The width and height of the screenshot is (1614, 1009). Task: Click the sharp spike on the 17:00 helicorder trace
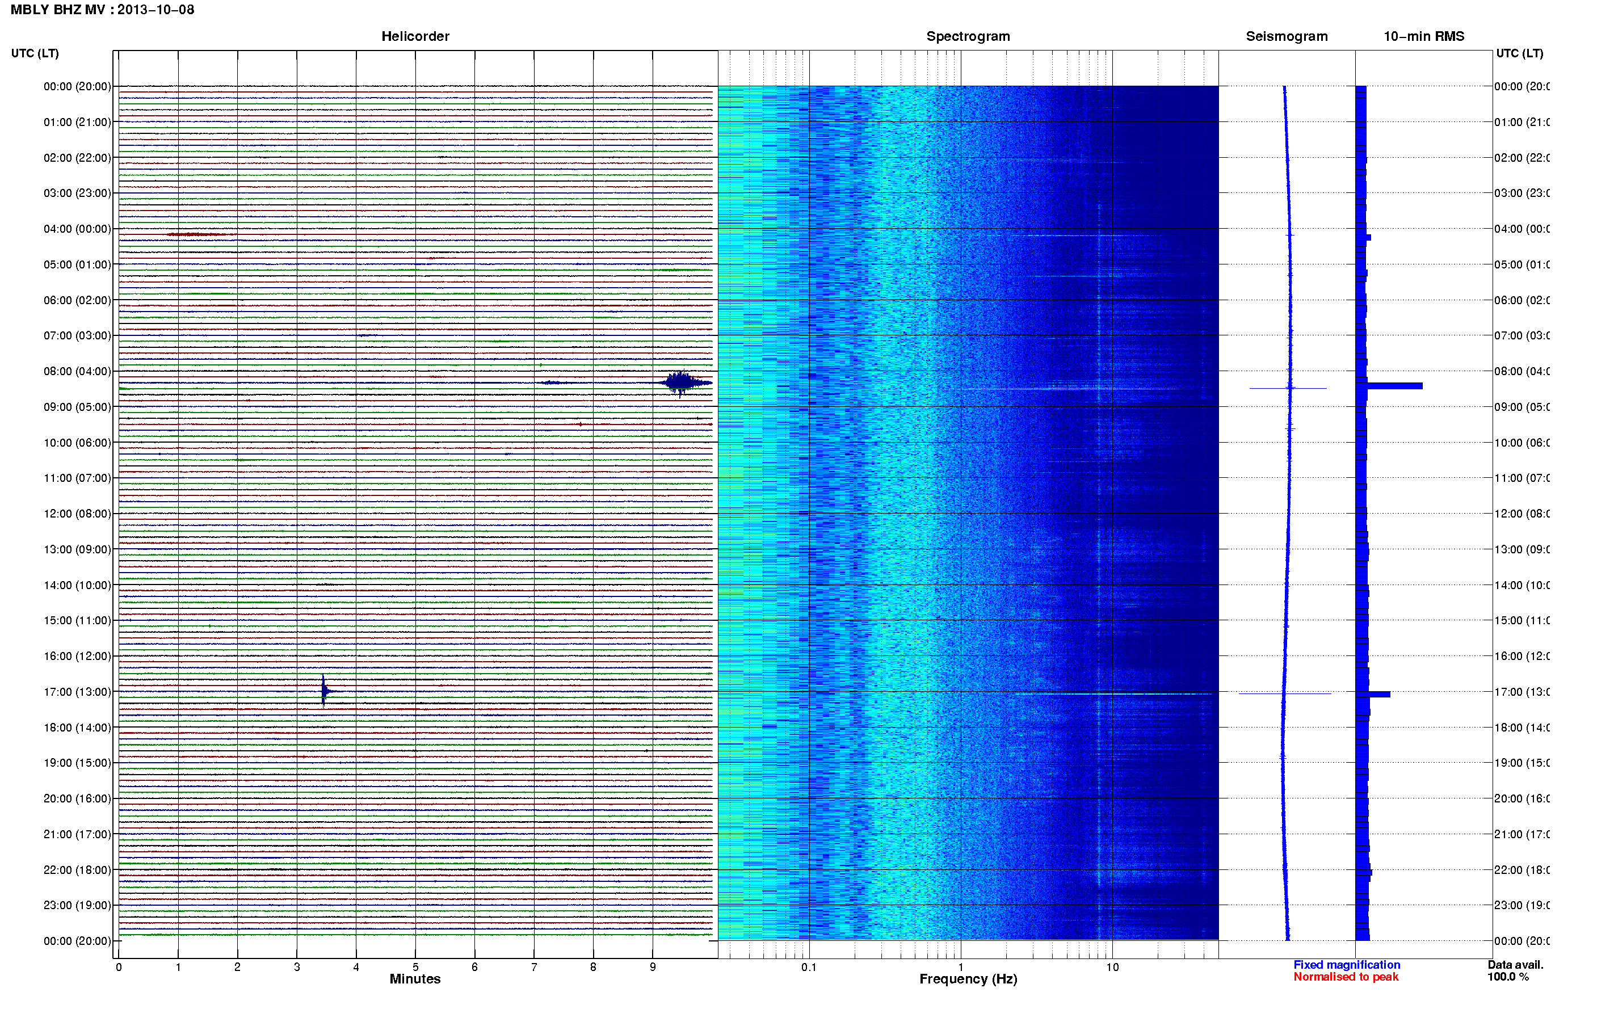(x=324, y=691)
